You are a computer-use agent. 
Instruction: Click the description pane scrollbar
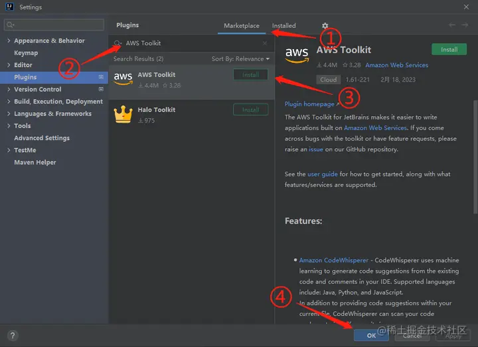pyautogui.click(x=475, y=157)
